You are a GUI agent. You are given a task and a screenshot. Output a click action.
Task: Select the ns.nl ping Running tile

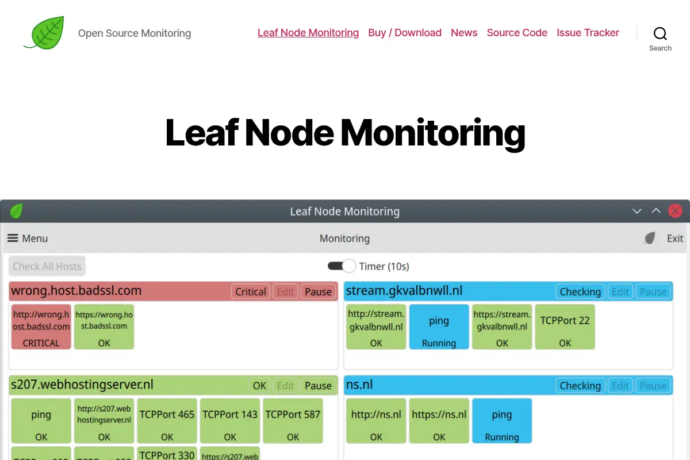[x=502, y=420]
